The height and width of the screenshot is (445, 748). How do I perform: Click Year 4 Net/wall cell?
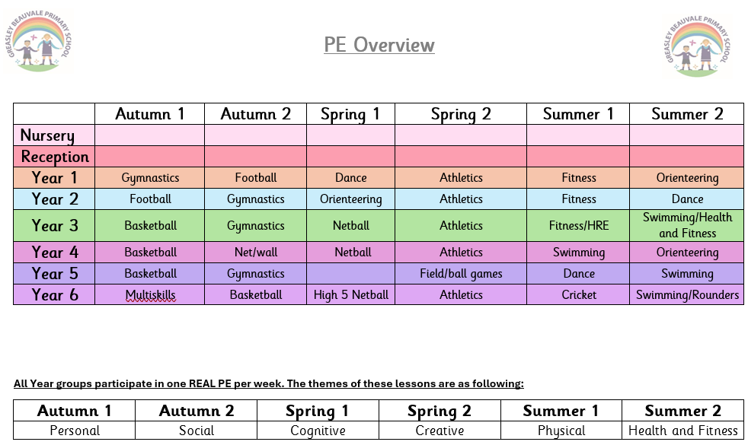click(256, 253)
